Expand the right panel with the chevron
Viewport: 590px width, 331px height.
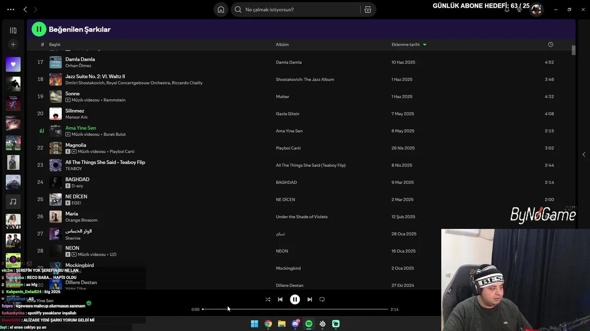click(584, 154)
